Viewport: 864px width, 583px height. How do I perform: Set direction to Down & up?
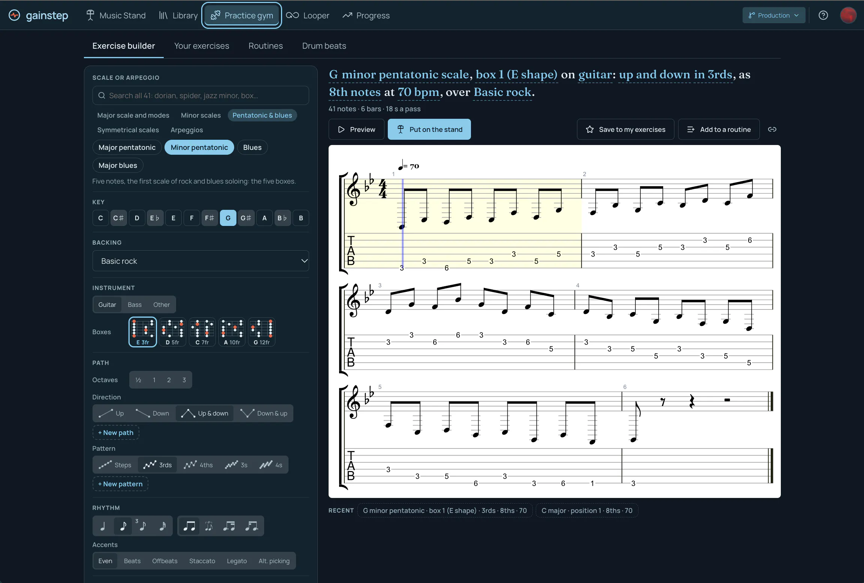264,413
